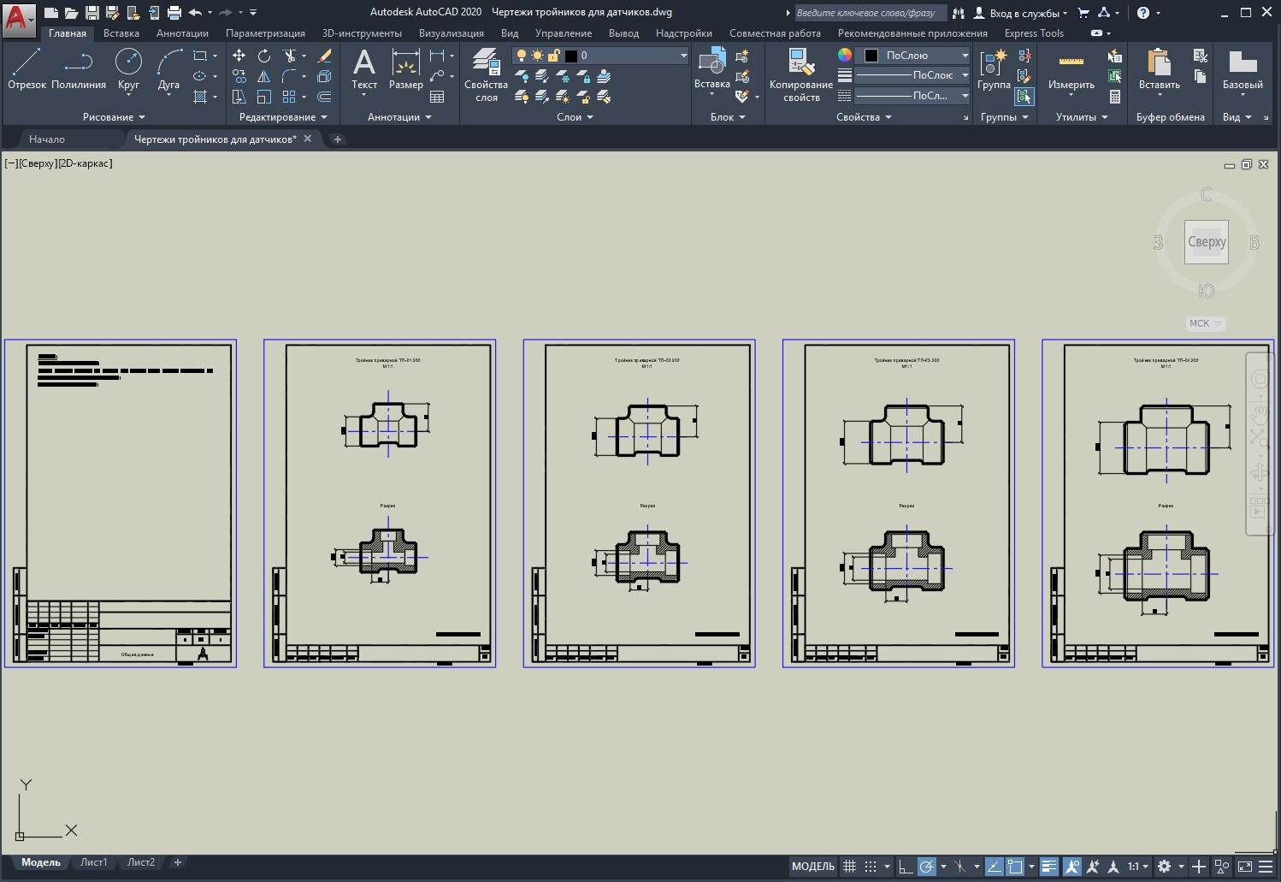Click the black color swatch in Свойства

click(871, 56)
